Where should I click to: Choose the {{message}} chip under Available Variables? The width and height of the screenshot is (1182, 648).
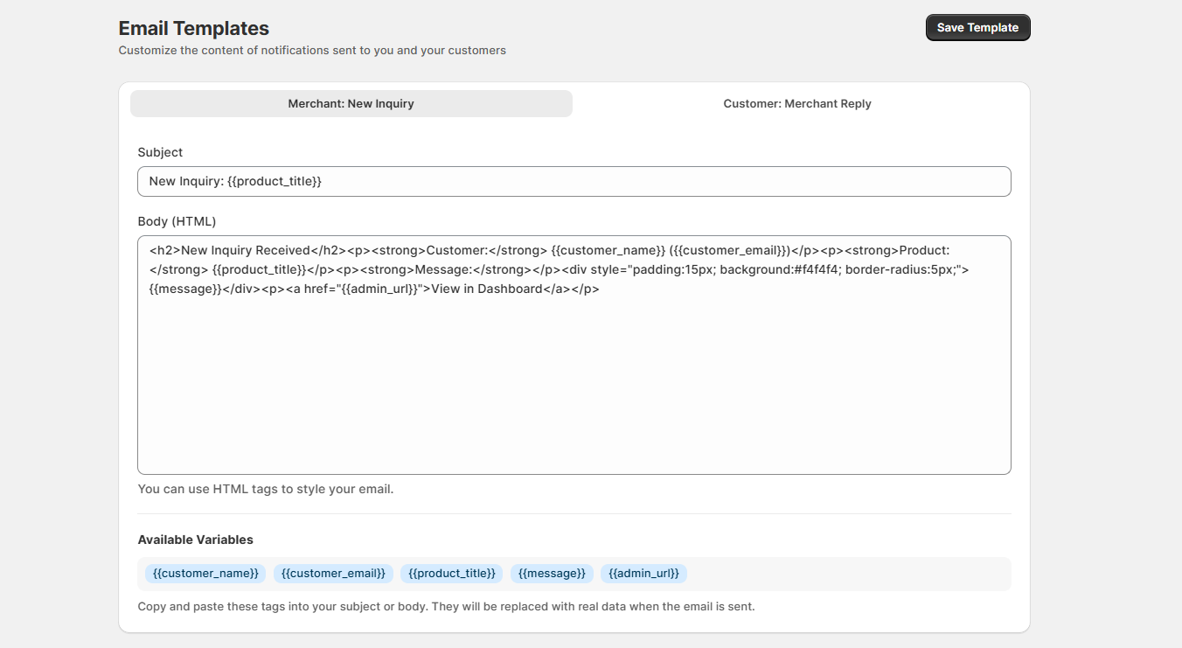coord(552,574)
